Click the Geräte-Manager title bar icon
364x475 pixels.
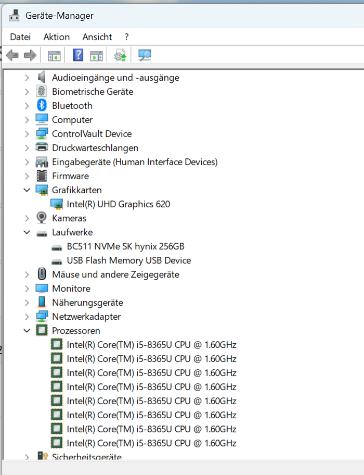[x=14, y=15]
